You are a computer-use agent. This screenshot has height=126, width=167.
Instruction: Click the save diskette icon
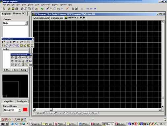13,9
